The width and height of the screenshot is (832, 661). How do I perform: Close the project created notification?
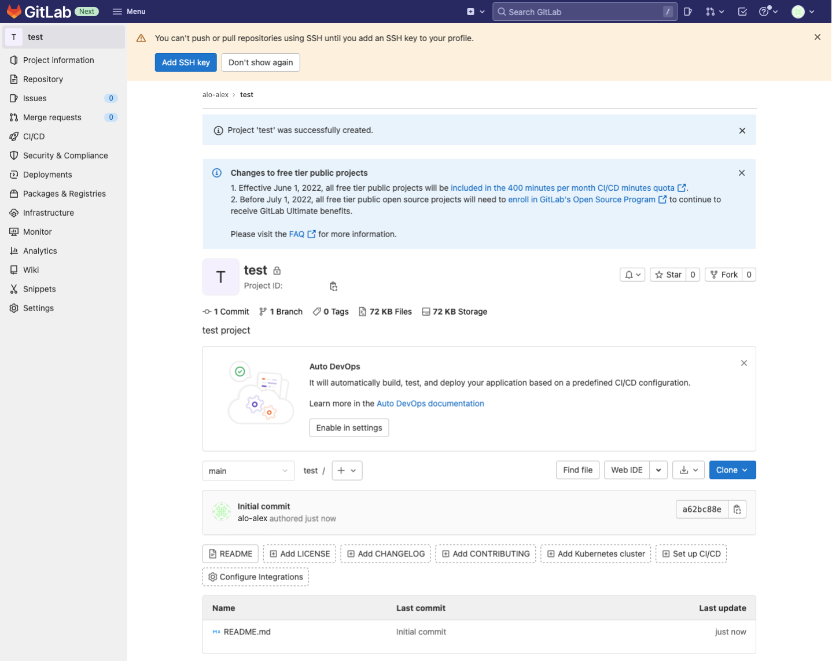pyautogui.click(x=742, y=131)
